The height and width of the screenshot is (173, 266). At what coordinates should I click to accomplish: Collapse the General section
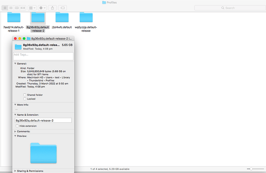tap(15, 63)
